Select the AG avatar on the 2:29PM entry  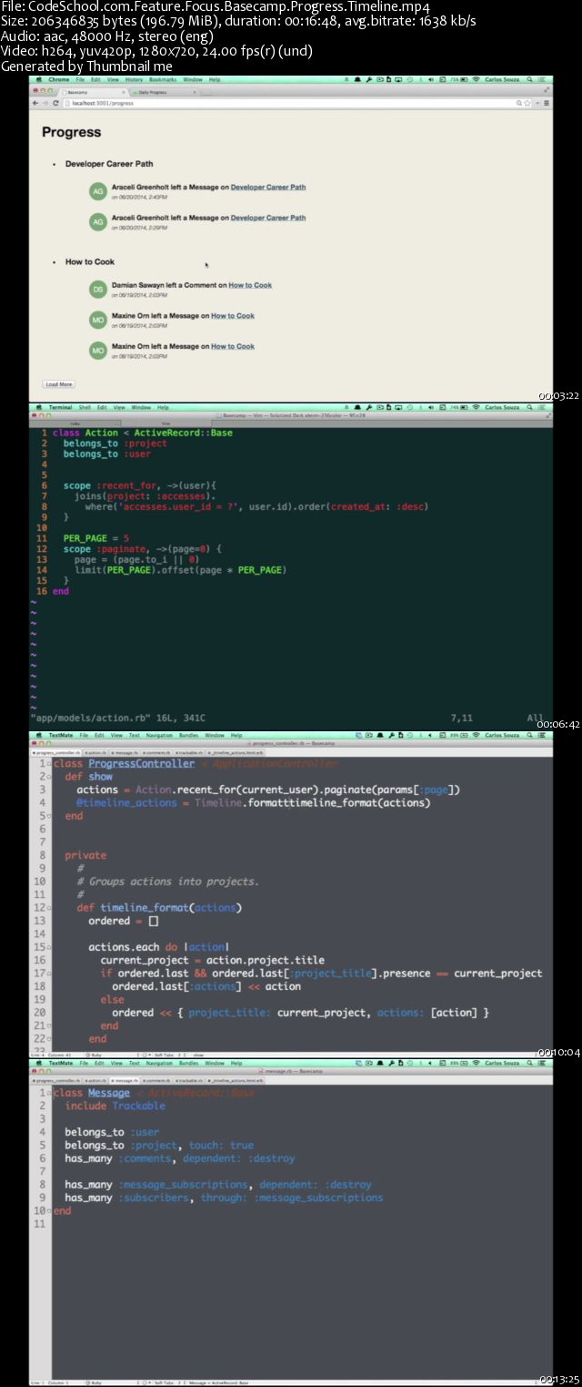click(97, 221)
